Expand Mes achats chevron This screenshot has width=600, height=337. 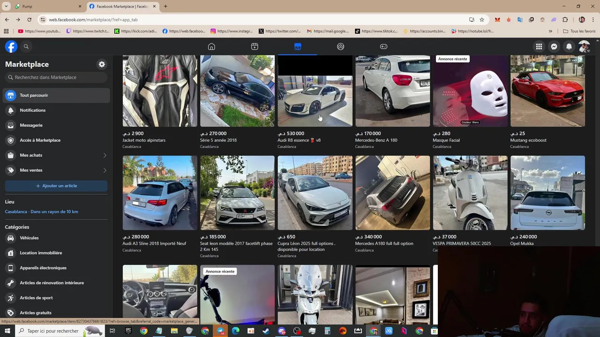tap(105, 155)
